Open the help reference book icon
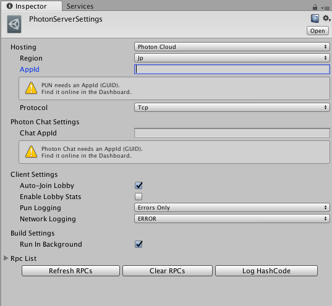Image resolution: width=332 pixels, height=306 pixels. pyautogui.click(x=315, y=19)
